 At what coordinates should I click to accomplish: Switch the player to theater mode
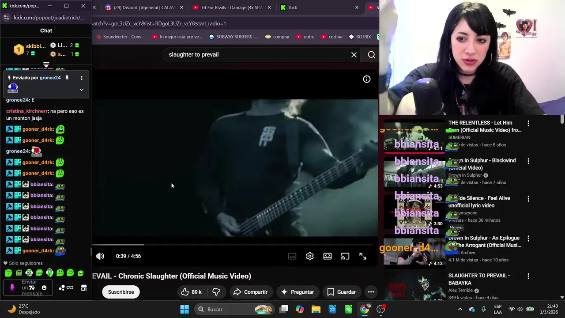(328, 256)
